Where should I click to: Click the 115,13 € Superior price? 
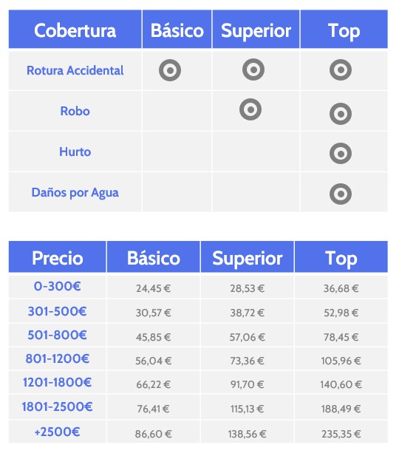(248, 409)
